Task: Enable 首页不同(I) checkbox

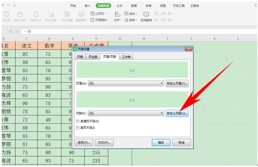Action: click(x=78, y=128)
